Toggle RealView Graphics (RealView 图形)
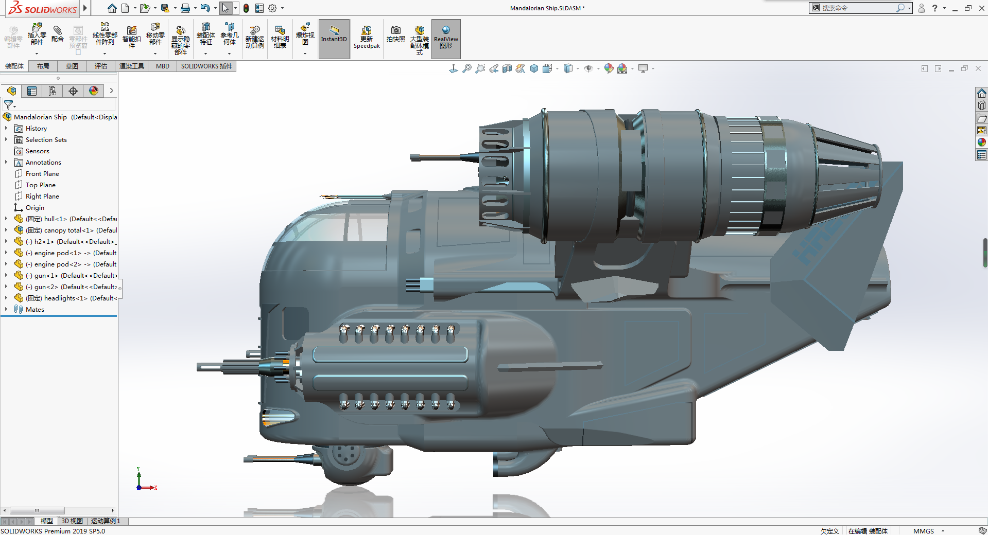This screenshot has height=535, width=988. 446,39
